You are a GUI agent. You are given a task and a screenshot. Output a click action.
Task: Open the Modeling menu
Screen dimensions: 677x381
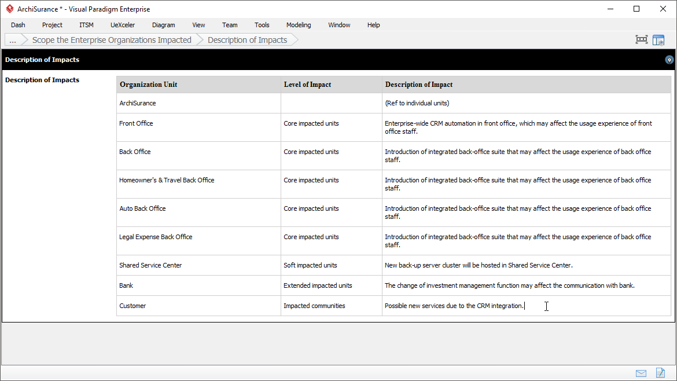click(299, 25)
